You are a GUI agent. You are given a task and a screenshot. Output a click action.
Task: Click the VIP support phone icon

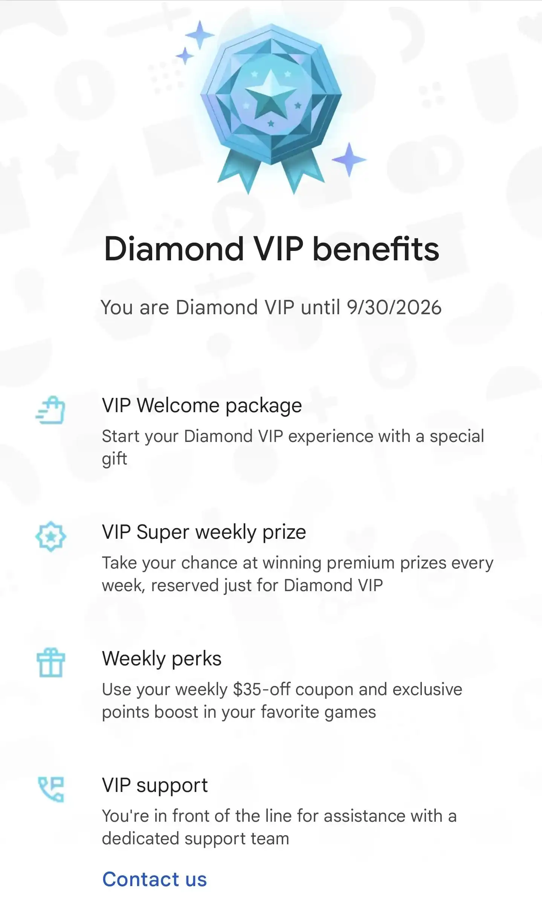[51, 789]
